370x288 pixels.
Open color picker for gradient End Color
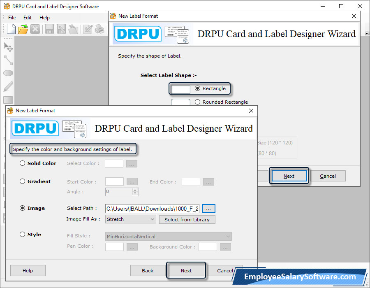pyautogui.click(x=208, y=182)
